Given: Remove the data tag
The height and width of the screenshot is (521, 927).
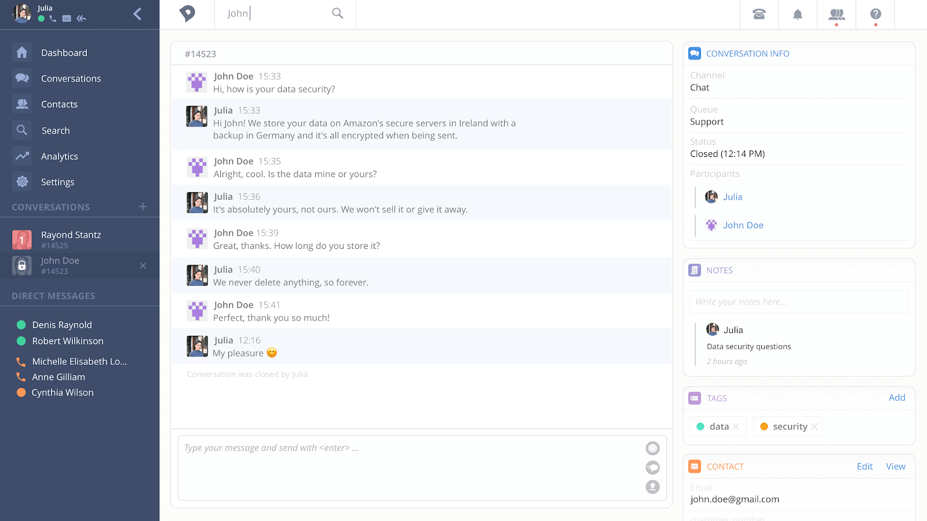Looking at the screenshot, I should click(736, 427).
